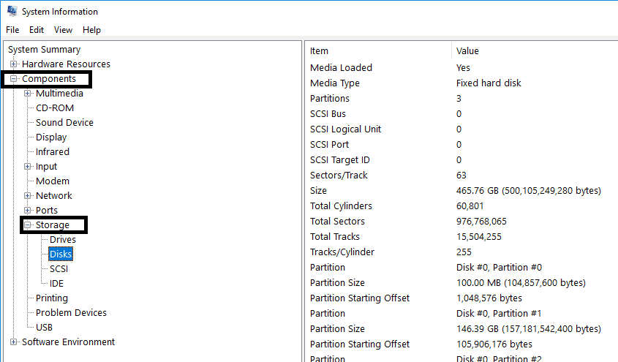The width and height of the screenshot is (618, 362).
Task: Collapse the Components node
Action: tap(13, 79)
